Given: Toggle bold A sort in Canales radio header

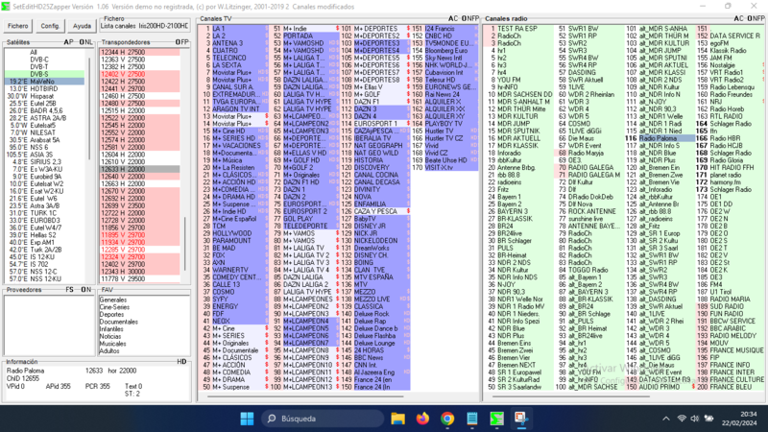Looking at the screenshot, I should click(x=736, y=18).
